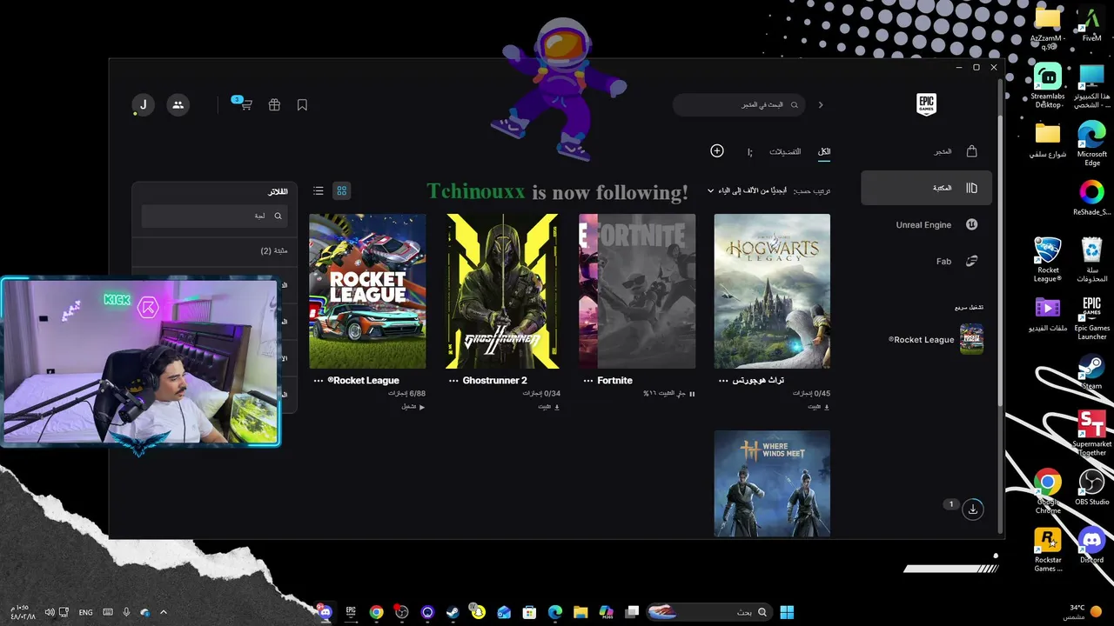Open Snapchat from the taskbar

[x=478, y=612]
